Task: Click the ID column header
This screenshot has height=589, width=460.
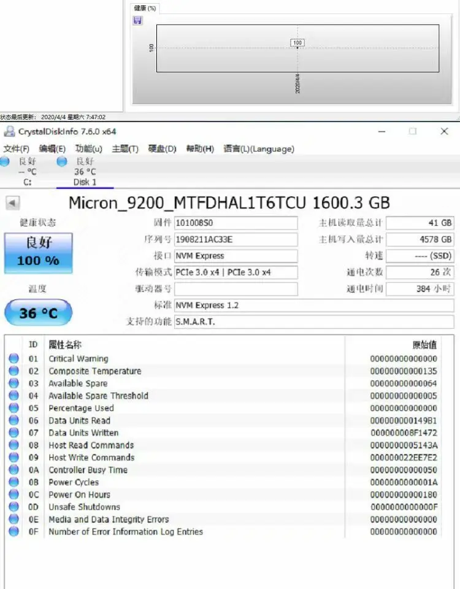Action: 33,344
